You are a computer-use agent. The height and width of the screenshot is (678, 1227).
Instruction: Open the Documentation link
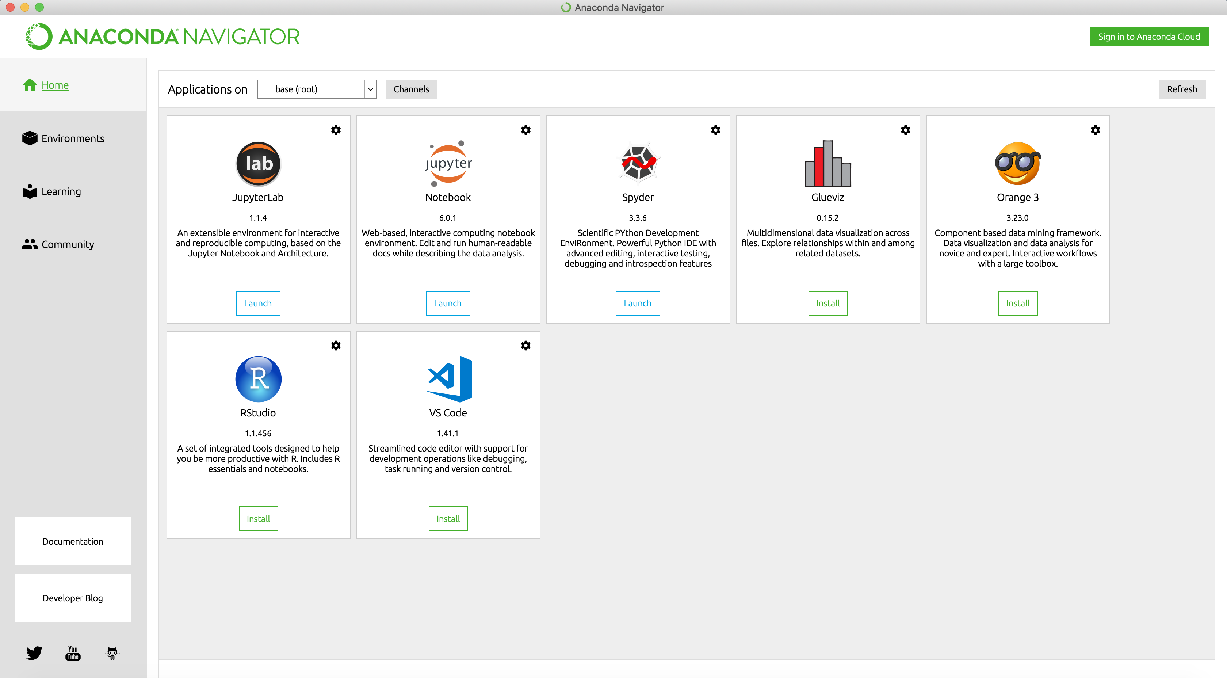(x=73, y=541)
